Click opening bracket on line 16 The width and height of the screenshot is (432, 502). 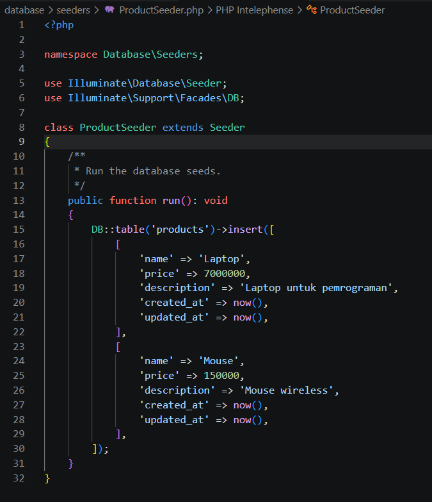[118, 244]
